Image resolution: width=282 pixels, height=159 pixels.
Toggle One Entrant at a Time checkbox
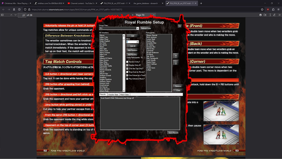[x=127, y=75]
